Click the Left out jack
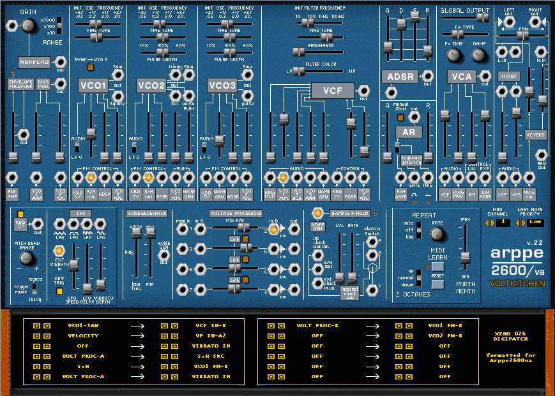 pyautogui.click(x=509, y=22)
